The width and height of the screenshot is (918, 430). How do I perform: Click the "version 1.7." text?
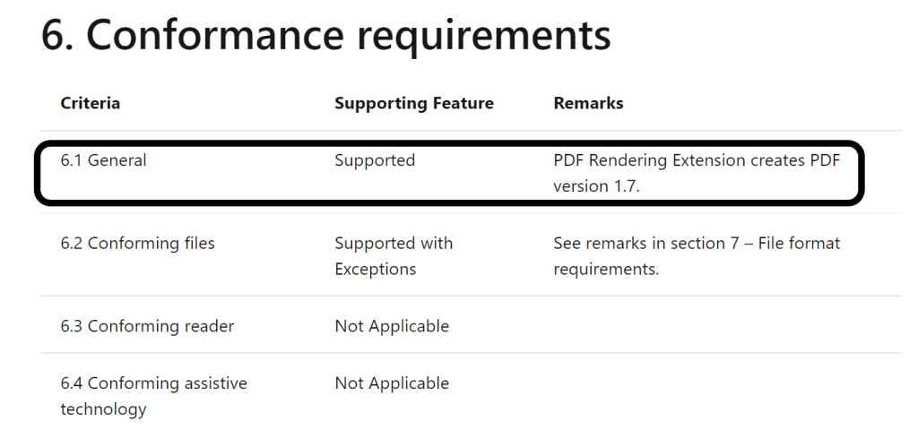coord(595,187)
